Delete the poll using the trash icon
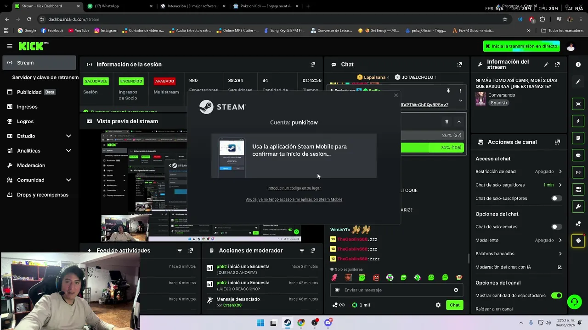 [x=447, y=121]
